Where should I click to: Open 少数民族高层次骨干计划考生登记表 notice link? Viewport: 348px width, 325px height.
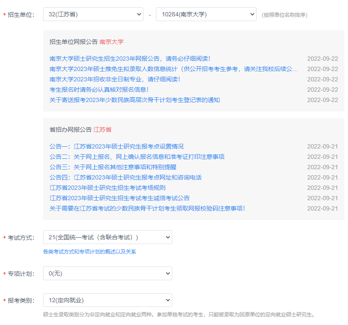click(134, 100)
